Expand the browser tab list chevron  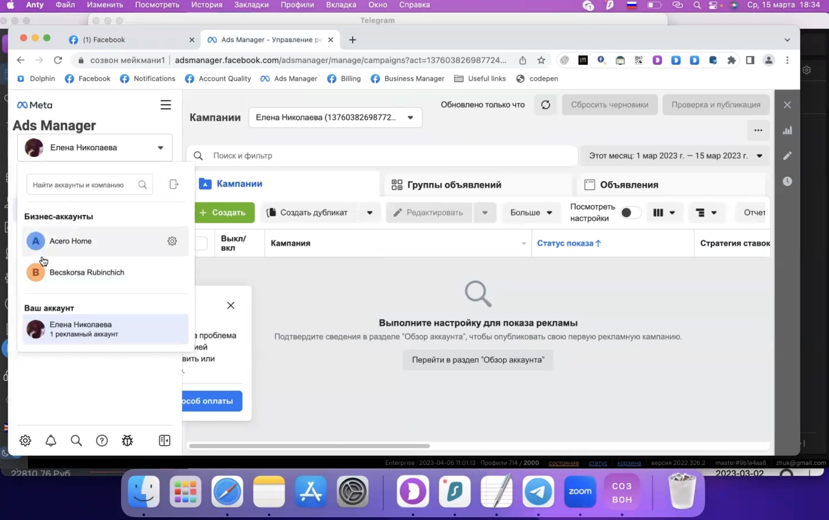tap(787, 40)
